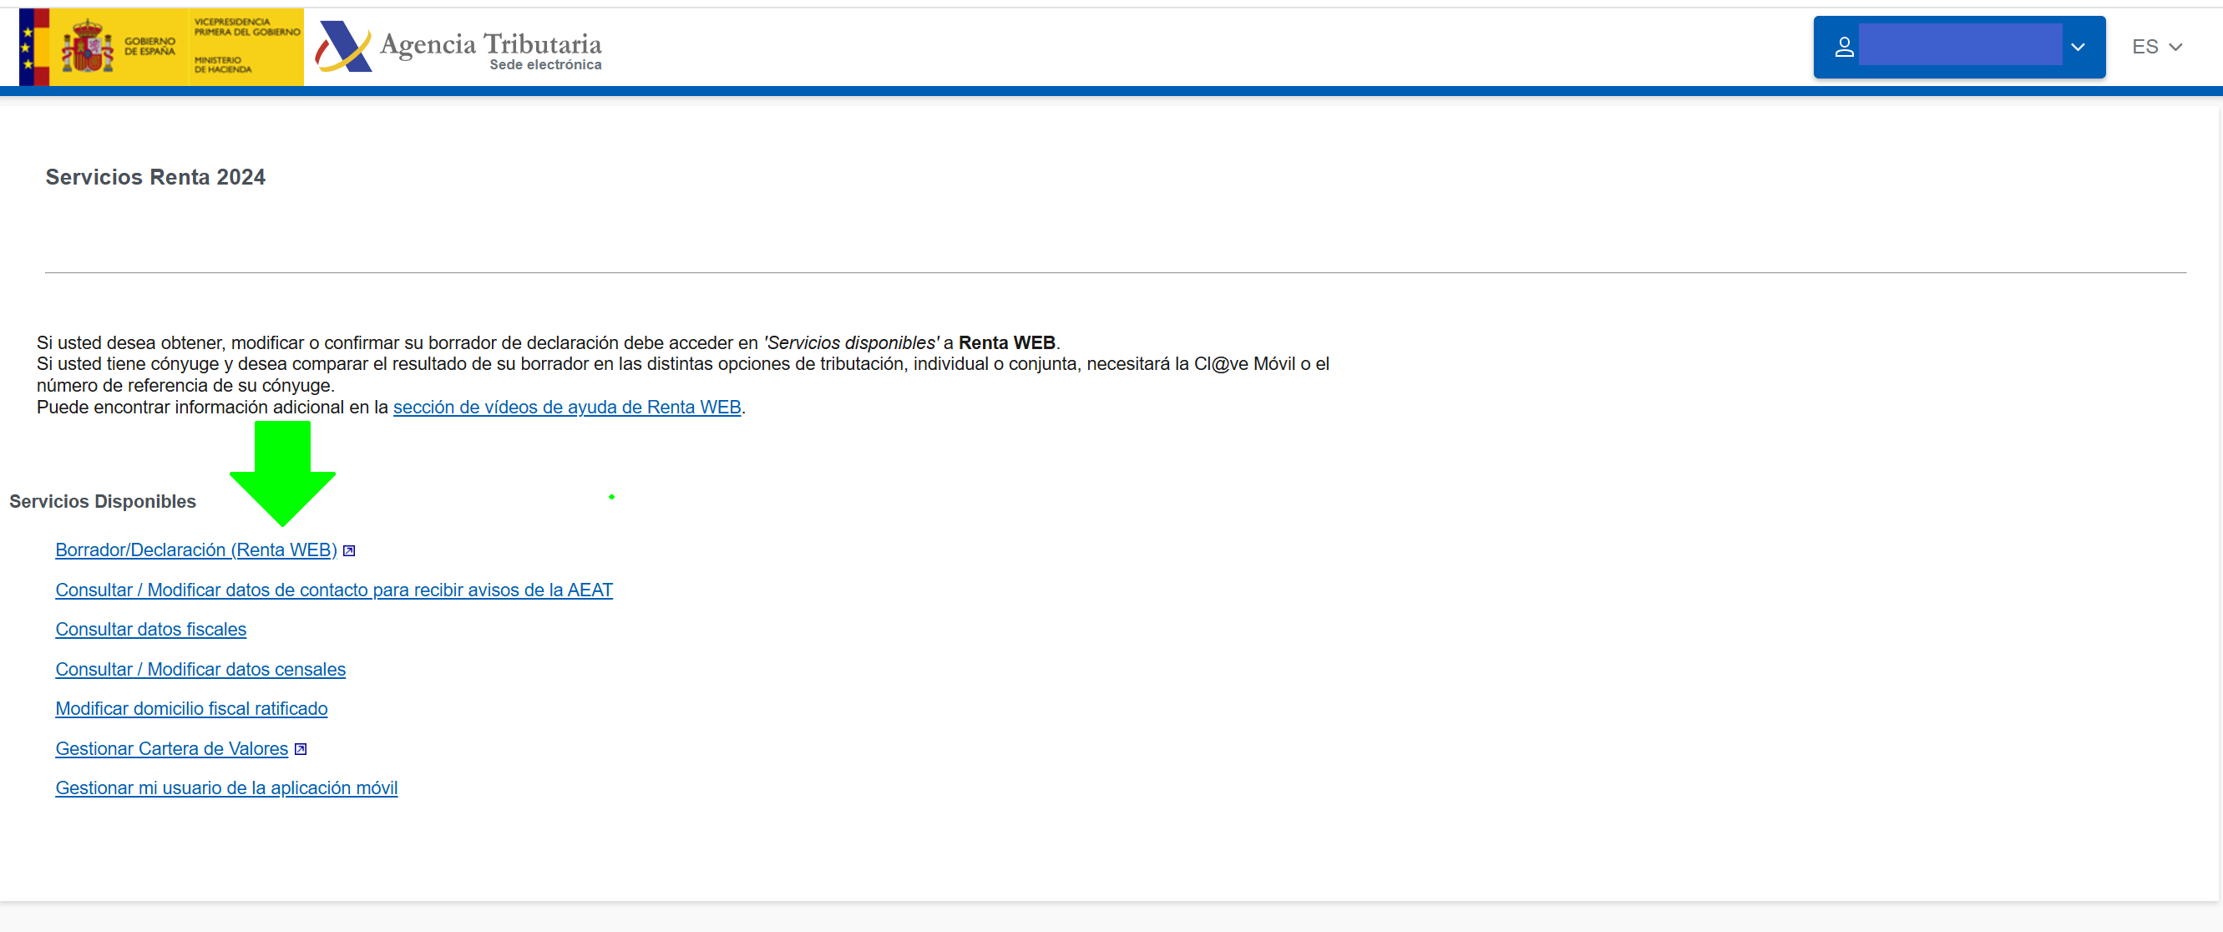Click the Gobierno de España coat of arms logo
This screenshot has width=2223, height=932.
pos(87,48)
